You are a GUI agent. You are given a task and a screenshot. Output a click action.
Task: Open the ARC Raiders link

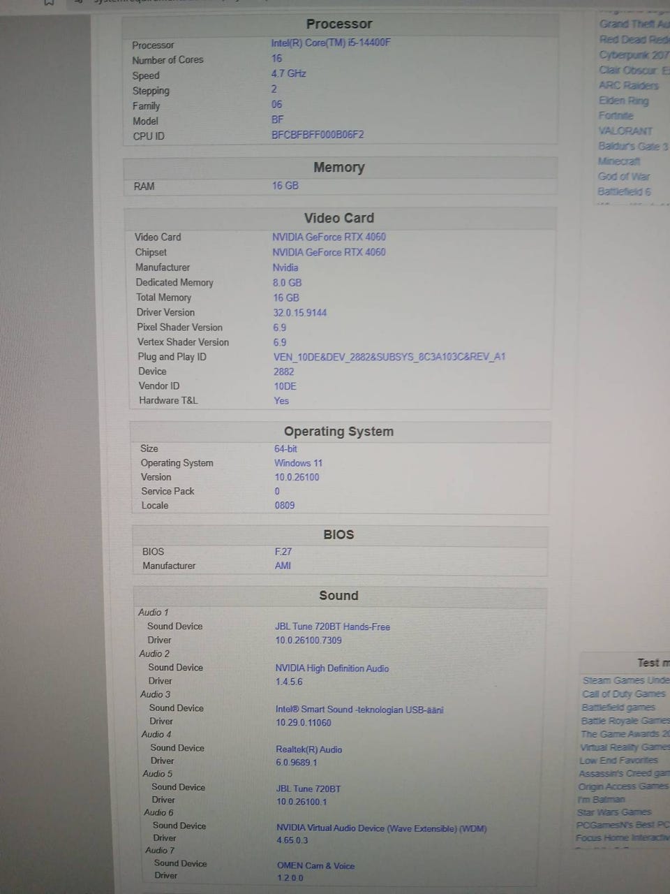(628, 85)
